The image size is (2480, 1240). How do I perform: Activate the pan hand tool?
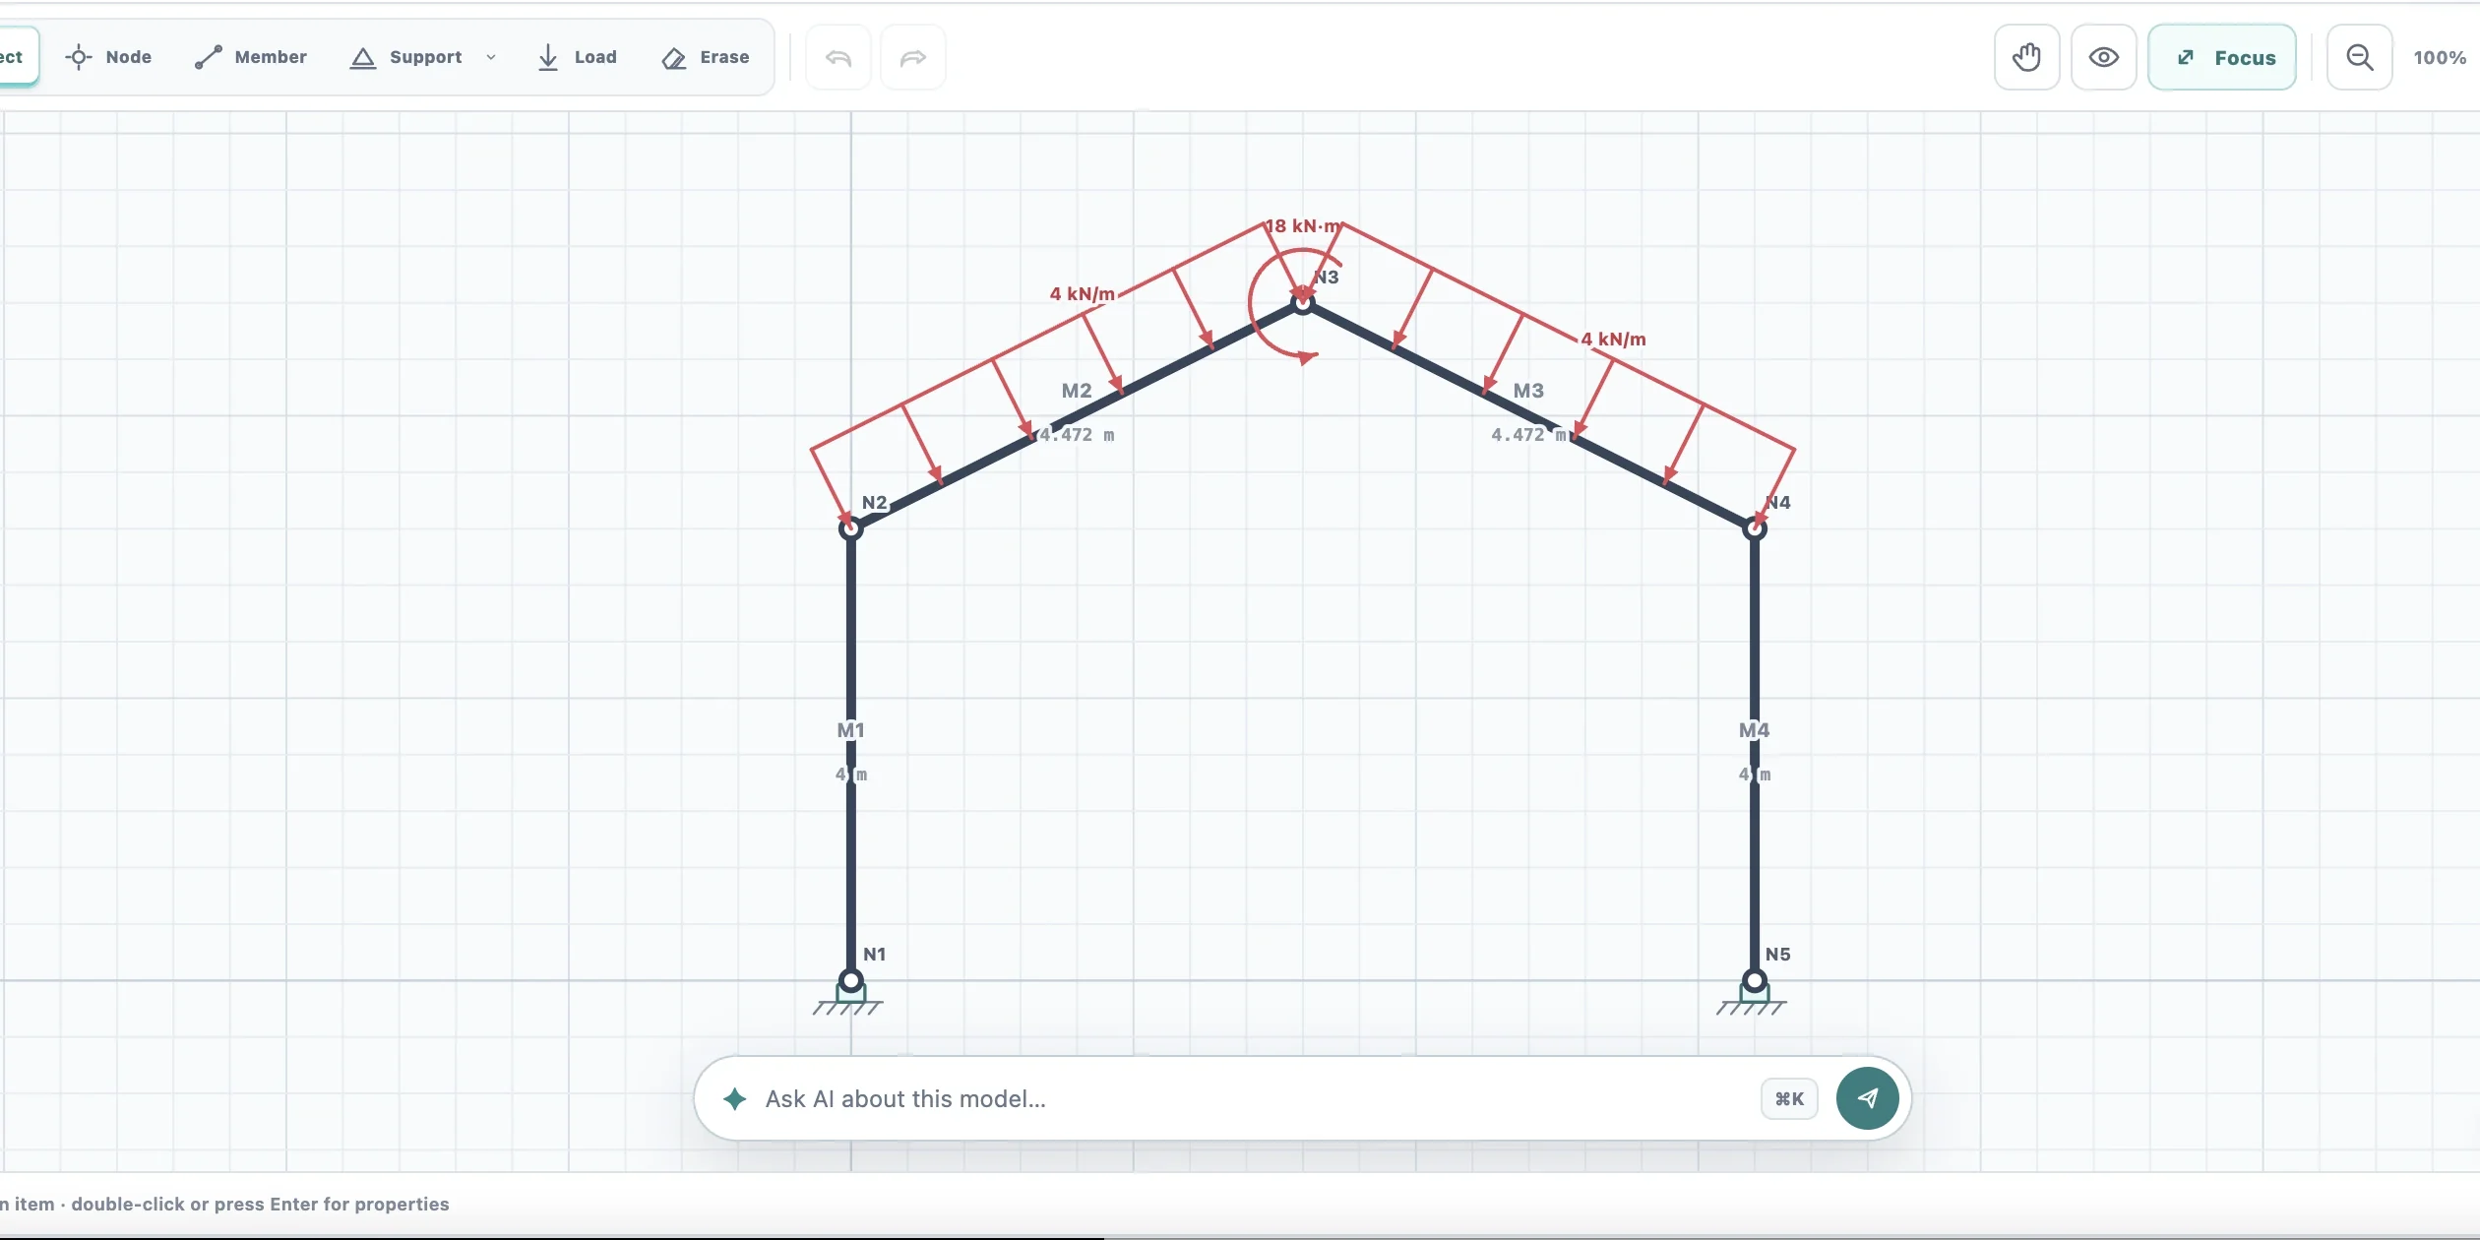[2027, 58]
